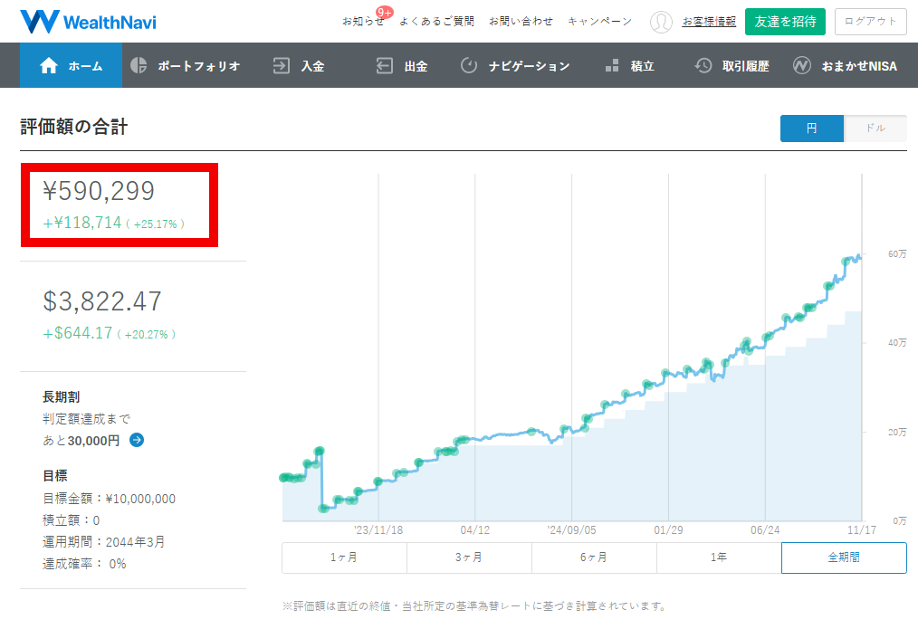Click the navigation gauge icon
Screen dimensions: 918x629
click(x=469, y=66)
